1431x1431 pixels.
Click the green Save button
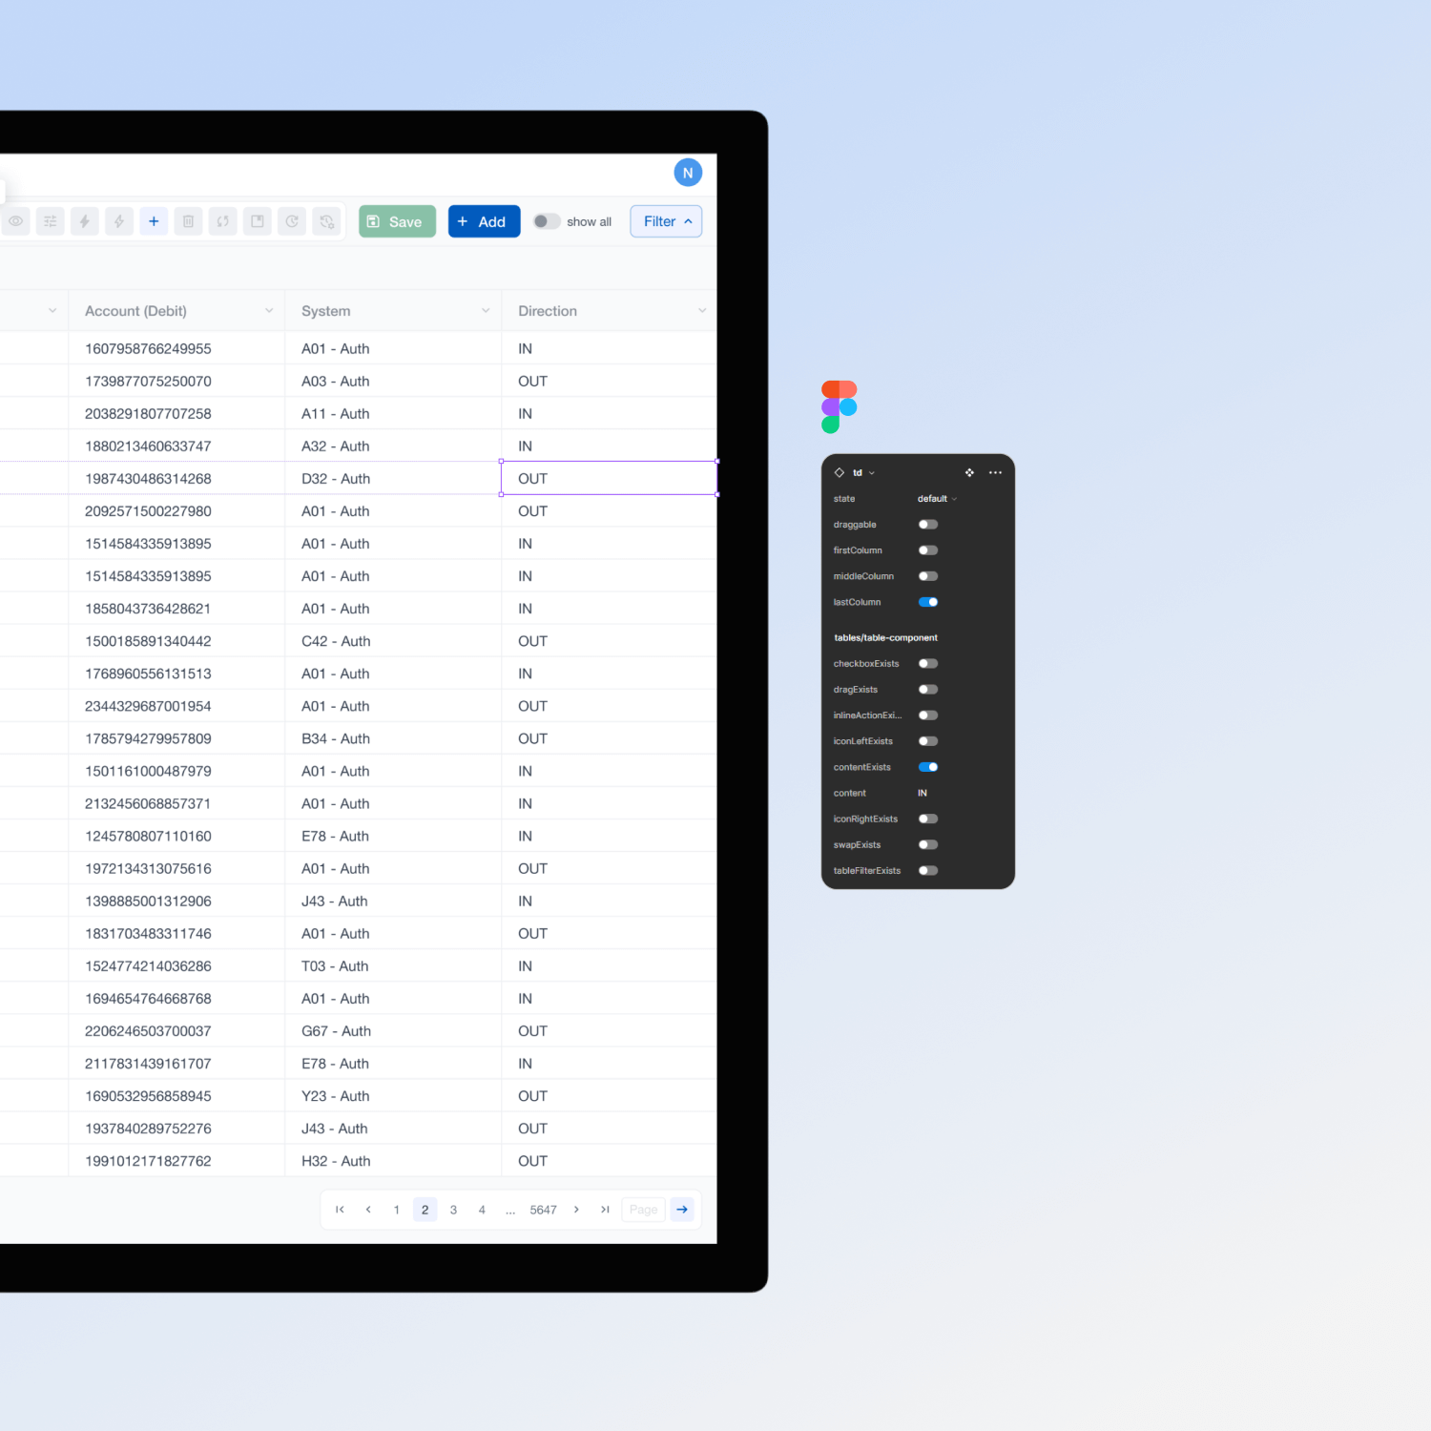397,221
